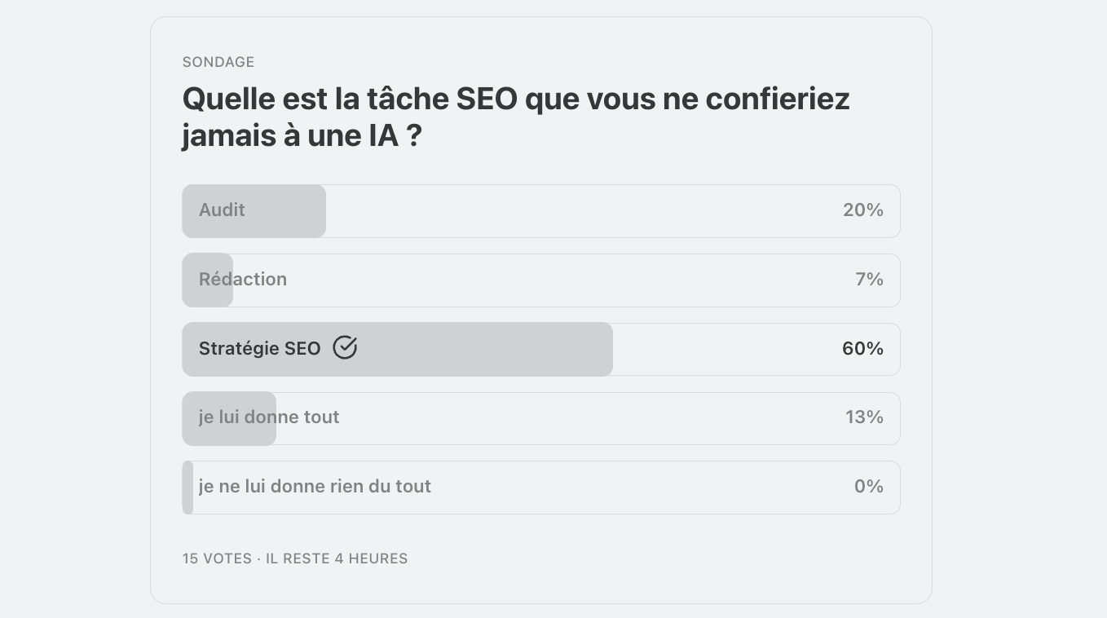
Task: Click the 'je lui donne tout' bar fill
Action: [x=229, y=418]
